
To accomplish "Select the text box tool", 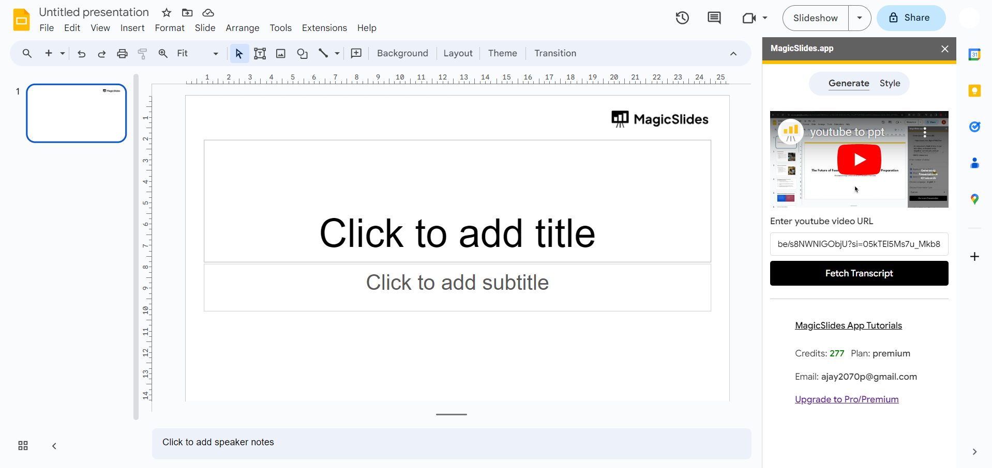I will point(260,54).
